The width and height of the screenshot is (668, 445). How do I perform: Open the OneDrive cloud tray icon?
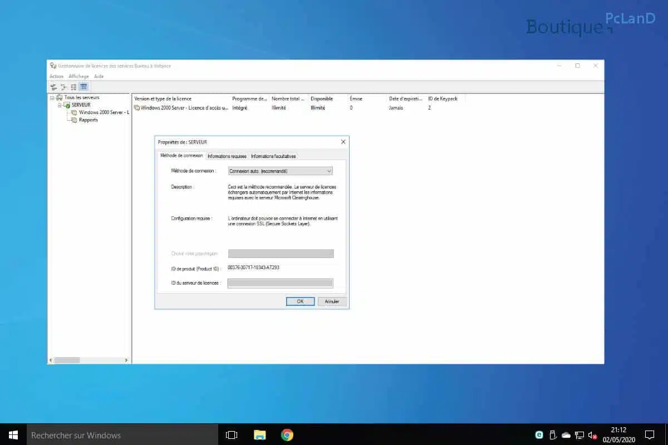tap(566, 435)
